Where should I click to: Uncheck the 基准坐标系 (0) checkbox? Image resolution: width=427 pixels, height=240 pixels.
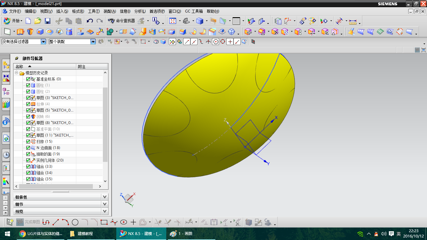(x=28, y=79)
